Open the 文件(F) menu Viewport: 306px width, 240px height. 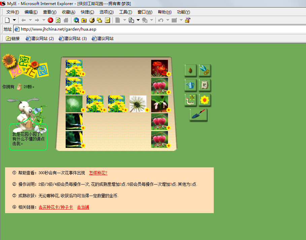coord(13,12)
